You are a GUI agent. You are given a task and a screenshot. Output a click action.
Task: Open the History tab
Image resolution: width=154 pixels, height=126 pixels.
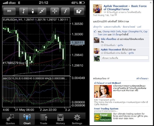(x=60, y=119)
